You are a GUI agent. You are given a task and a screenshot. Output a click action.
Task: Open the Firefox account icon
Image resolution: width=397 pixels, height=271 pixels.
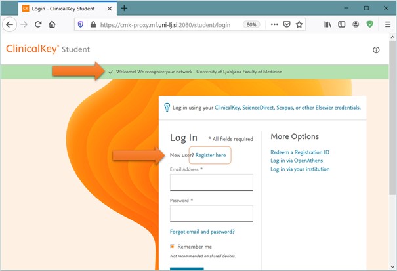tap(356, 24)
